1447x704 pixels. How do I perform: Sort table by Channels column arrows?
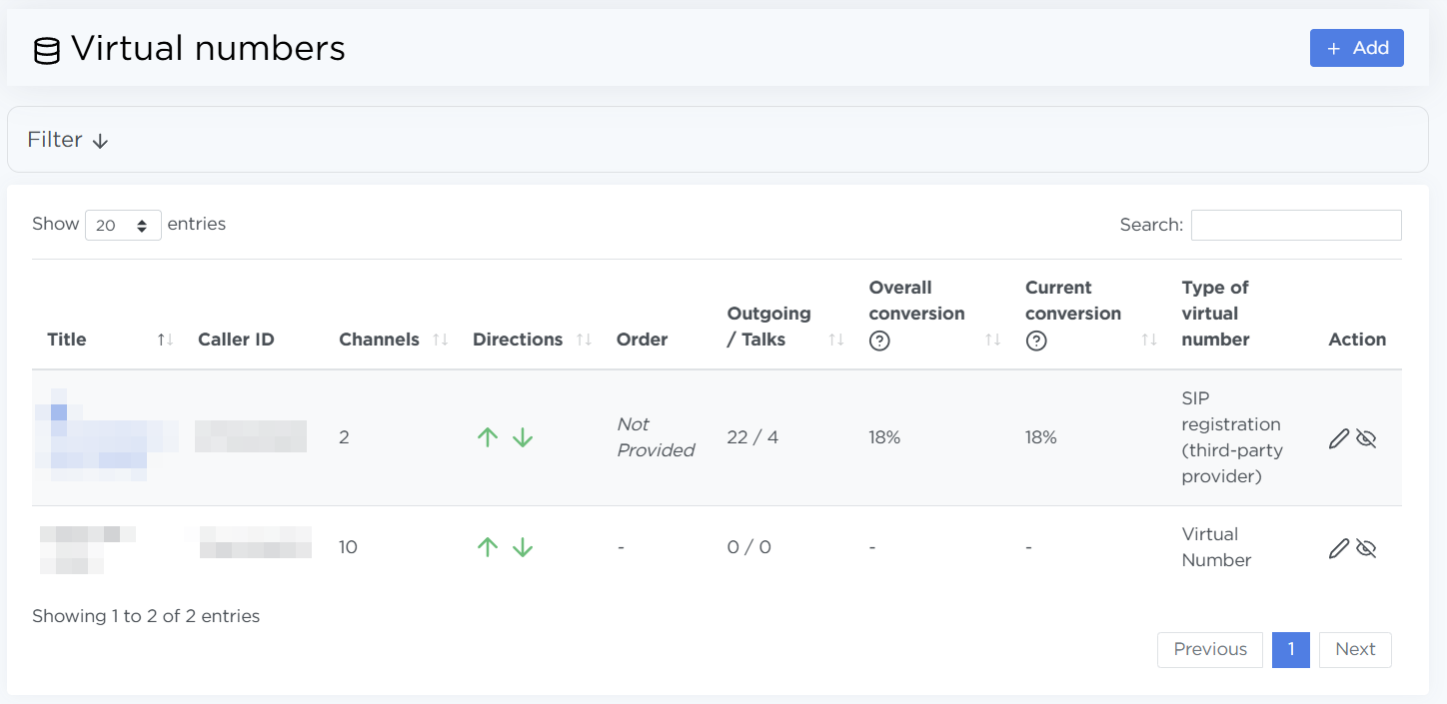[x=440, y=340]
